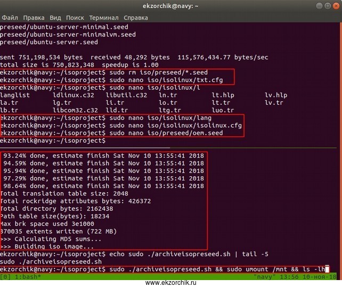
Task: Click the 93.24% done progress line
Action: [x=103, y=155]
